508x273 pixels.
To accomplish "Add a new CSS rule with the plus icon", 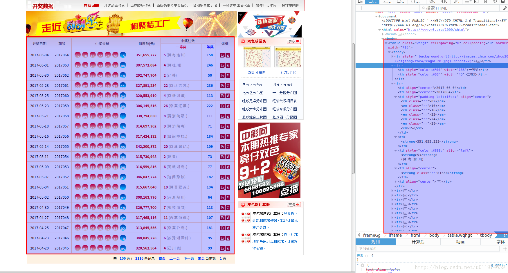I will pos(506,249).
